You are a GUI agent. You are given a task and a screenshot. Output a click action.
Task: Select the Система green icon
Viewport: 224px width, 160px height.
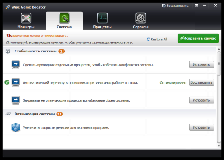click(x=64, y=18)
